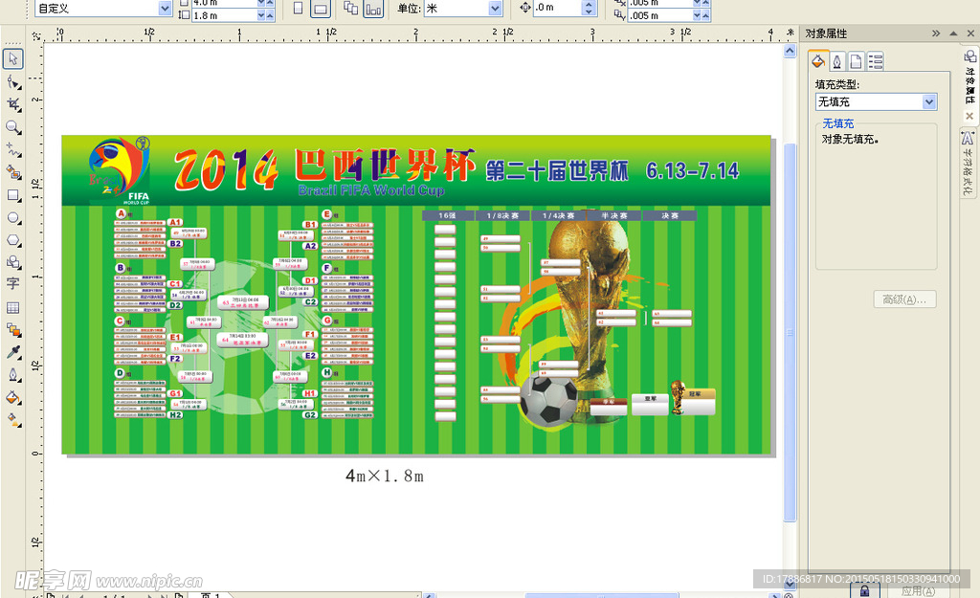Switch to the Fill tab in 对象属性

(818, 60)
